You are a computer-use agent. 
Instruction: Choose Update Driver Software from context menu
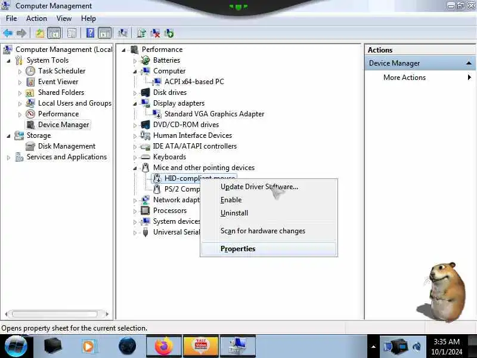[269, 187]
